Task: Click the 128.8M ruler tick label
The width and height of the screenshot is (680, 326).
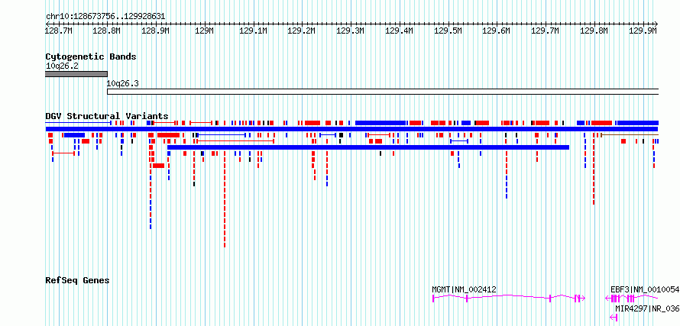Action: (107, 31)
